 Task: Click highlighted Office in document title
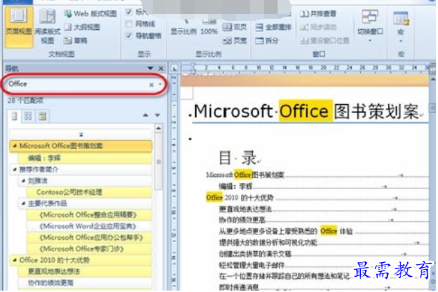[x=306, y=111]
